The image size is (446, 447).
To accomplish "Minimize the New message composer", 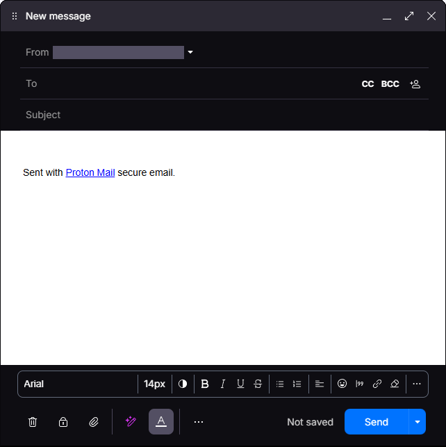I will pyautogui.click(x=387, y=16).
